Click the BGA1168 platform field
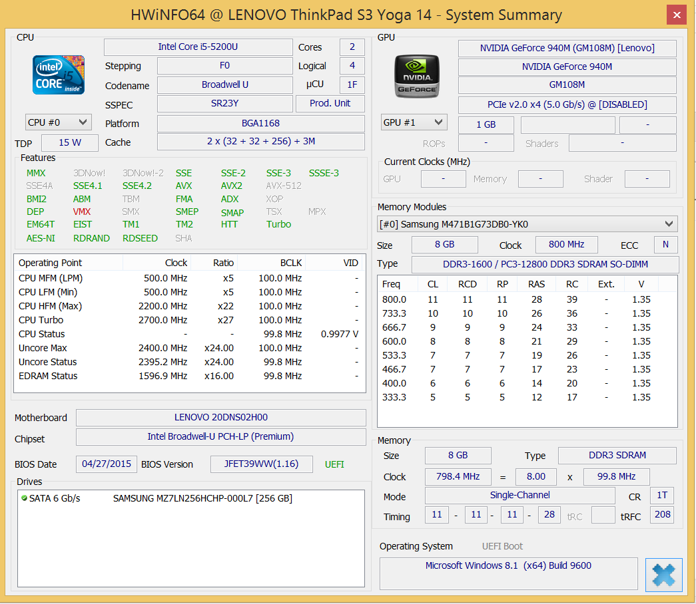The height and width of the screenshot is (604, 696). pyautogui.click(x=260, y=123)
